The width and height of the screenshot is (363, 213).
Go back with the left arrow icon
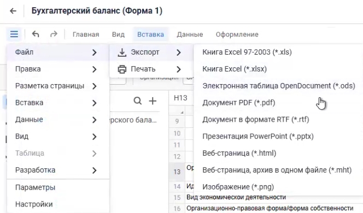[13, 11]
